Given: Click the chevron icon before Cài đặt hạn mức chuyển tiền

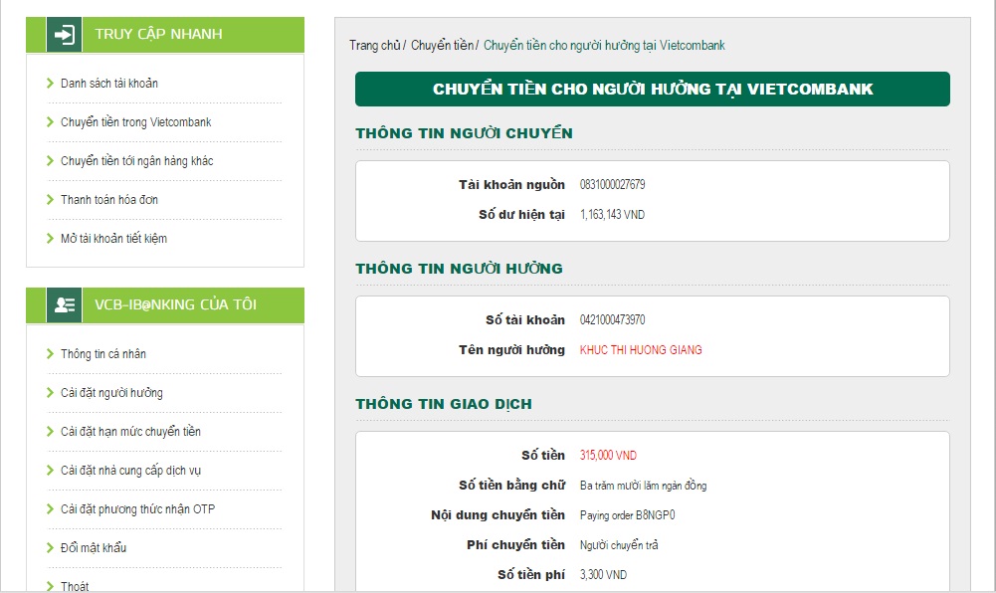Looking at the screenshot, I should pos(50,431).
